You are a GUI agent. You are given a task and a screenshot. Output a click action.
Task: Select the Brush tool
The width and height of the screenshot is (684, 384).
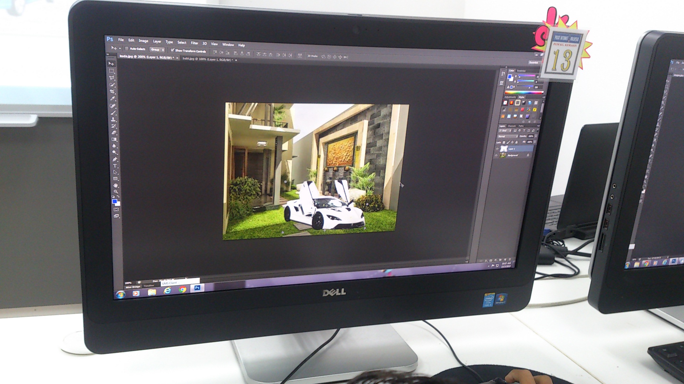click(x=113, y=112)
